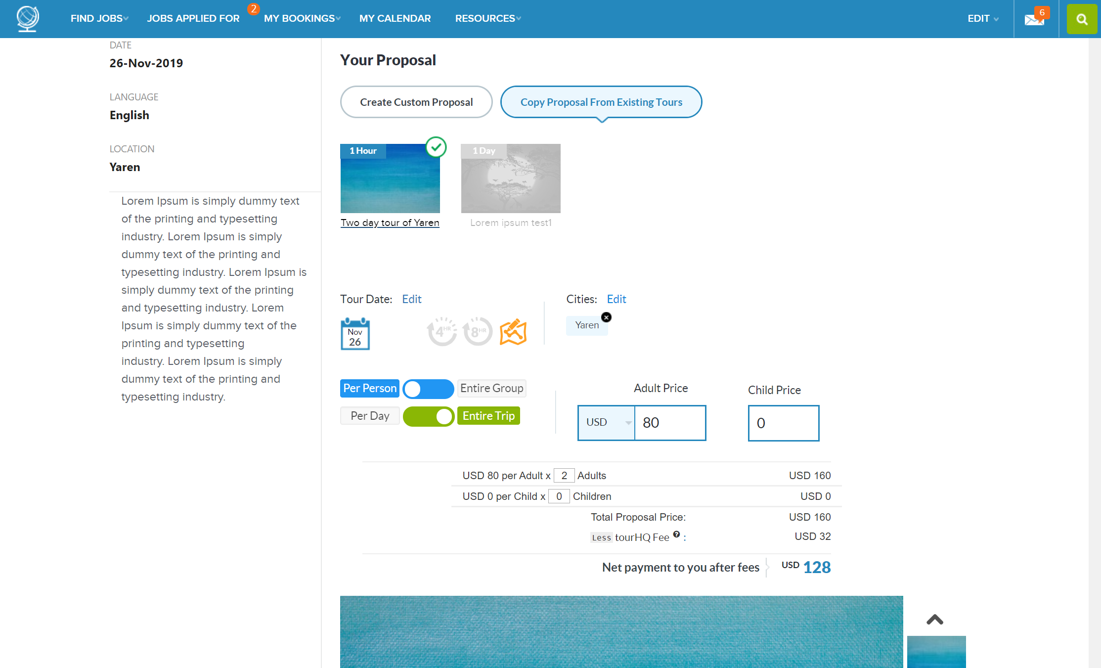Click the orange map custom itinerary icon
The width and height of the screenshot is (1101, 668).
pyautogui.click(x=513, y=332)
